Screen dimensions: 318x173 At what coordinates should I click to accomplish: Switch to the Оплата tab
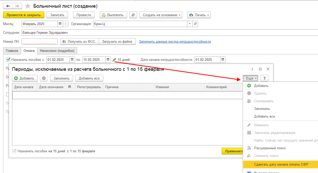[x=29, y=51]
